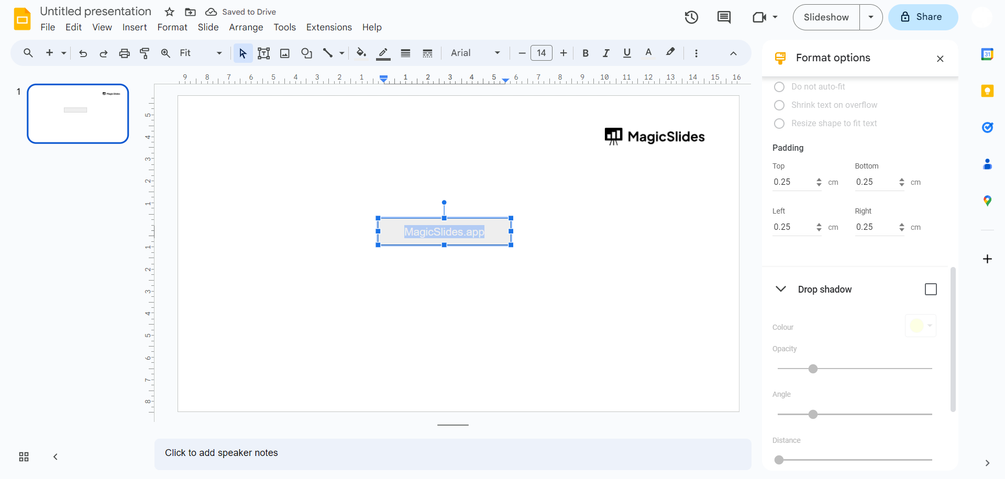Open the grid view
The height and width of the screenshot is (479, 1005).
click(24, 457)
